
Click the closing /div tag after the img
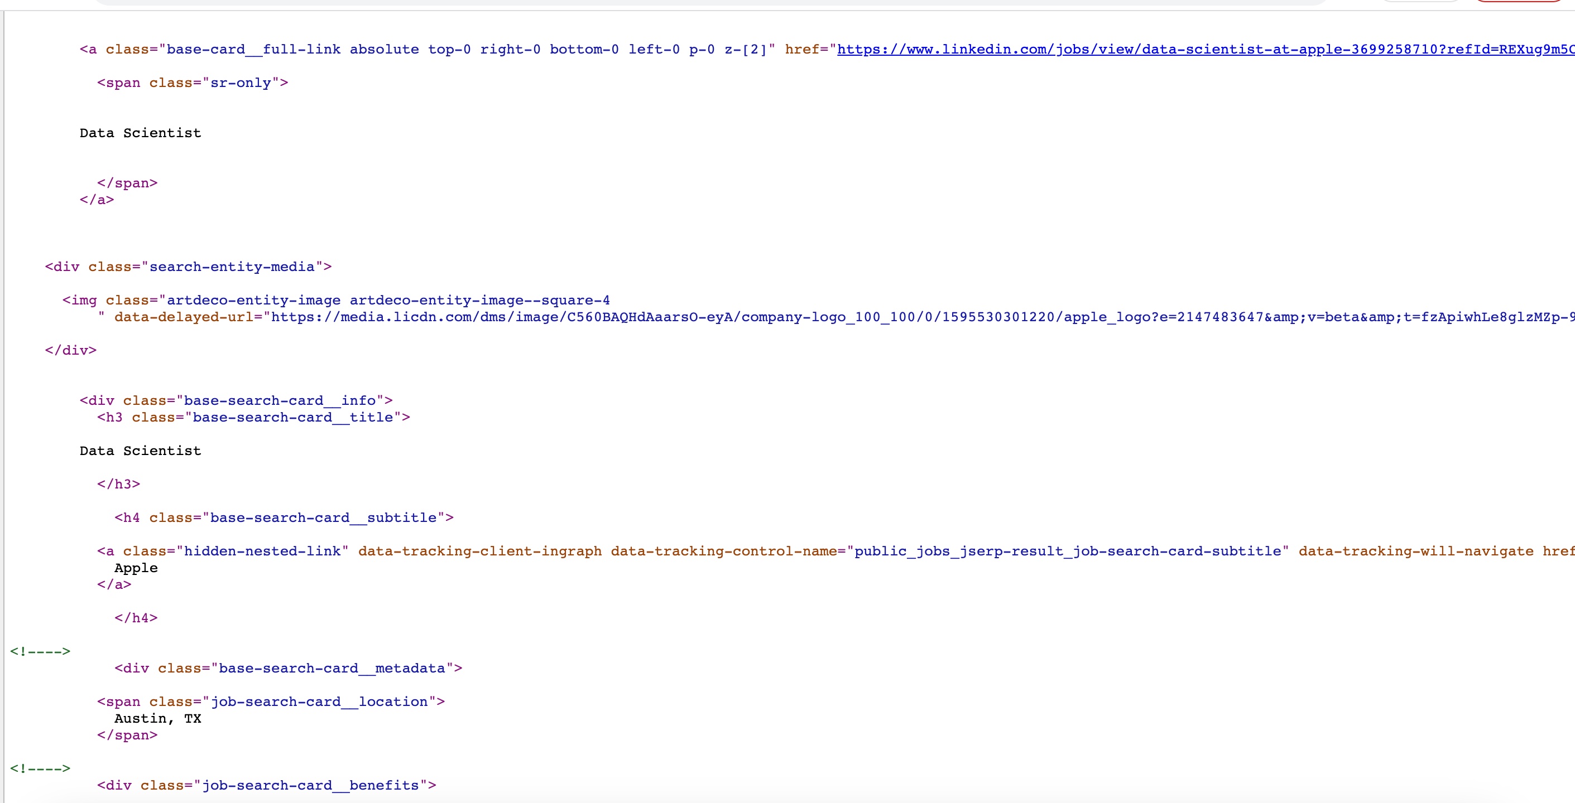click(x=71, y=351)
